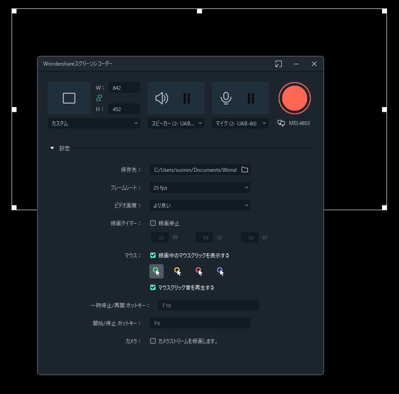Select the green mouse click cursor

156,271
